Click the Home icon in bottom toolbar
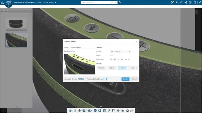 (x=70, y=111)
